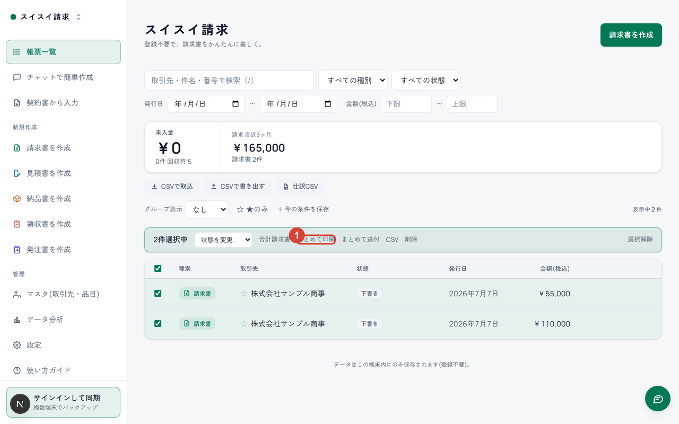This screenshot has height=424, width=679.
Task: Open the 帳票一覧 list view
Action: (x=63, y=52)
